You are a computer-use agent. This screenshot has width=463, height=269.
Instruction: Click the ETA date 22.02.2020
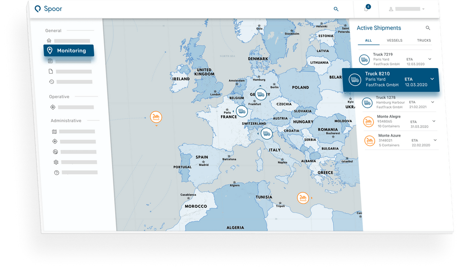(x=421, y=145)
